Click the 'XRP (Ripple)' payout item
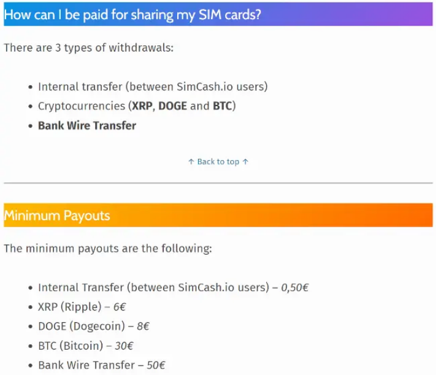The height and width of the screenshot is (375, 436). [67, 307]
